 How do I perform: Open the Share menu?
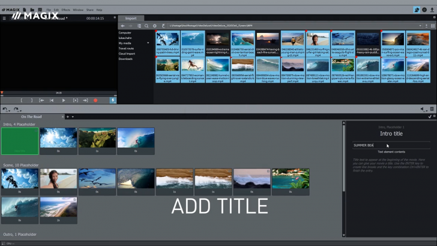coord(90,10)
